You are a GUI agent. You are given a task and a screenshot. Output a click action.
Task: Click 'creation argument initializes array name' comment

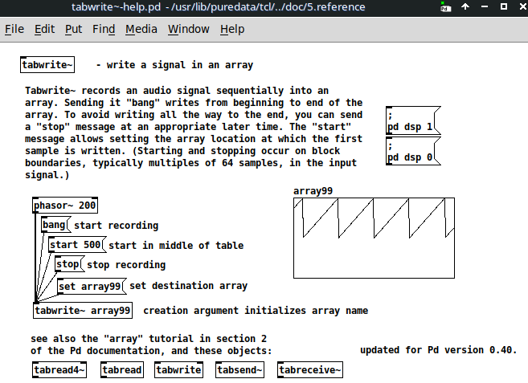pyautogui.click(x=256, y=310)
